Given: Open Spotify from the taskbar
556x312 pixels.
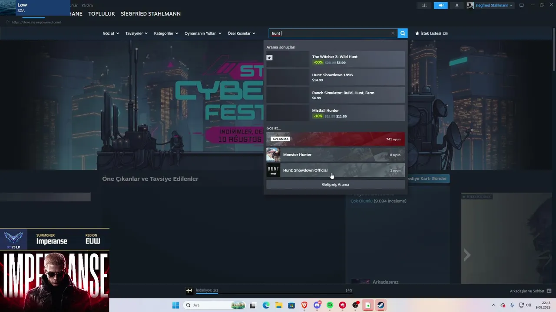Looking at the screenshot, I should tap(330, 305).
